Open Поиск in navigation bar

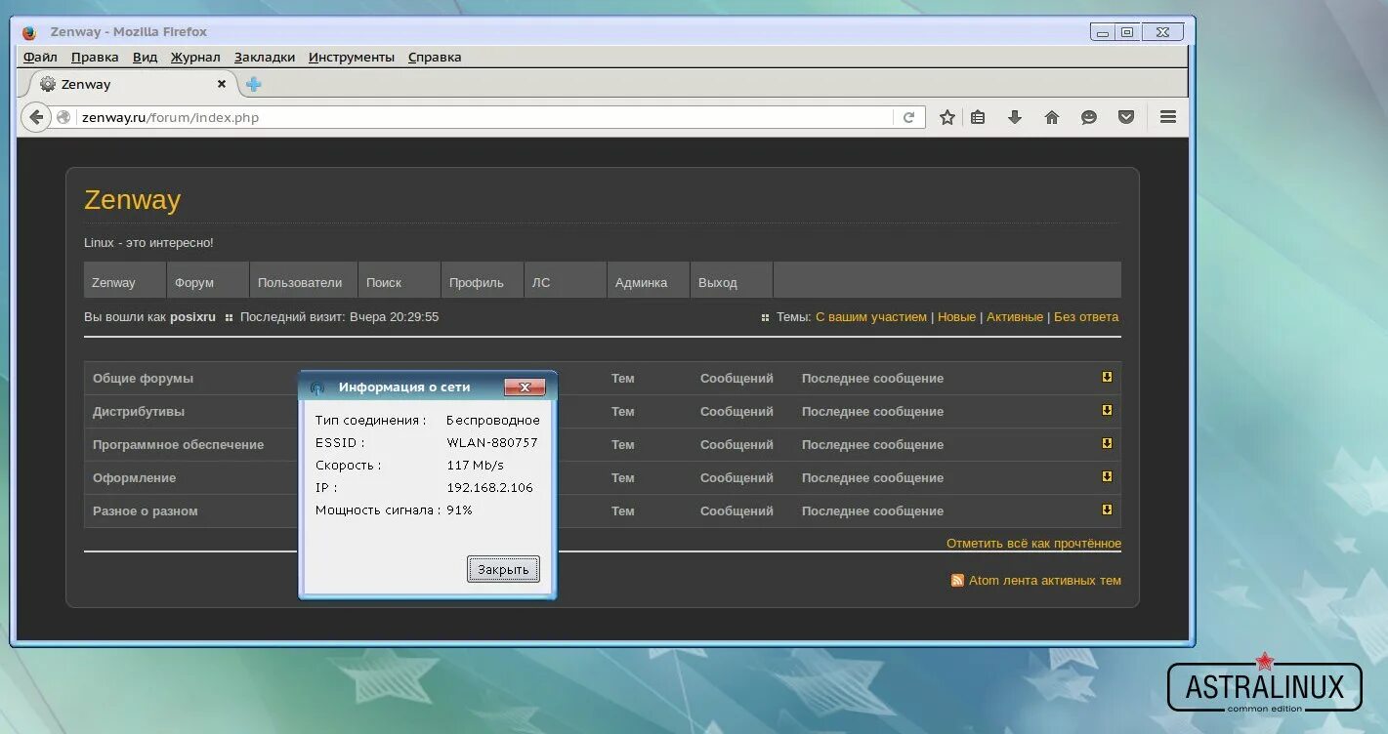tap(400, 280)
